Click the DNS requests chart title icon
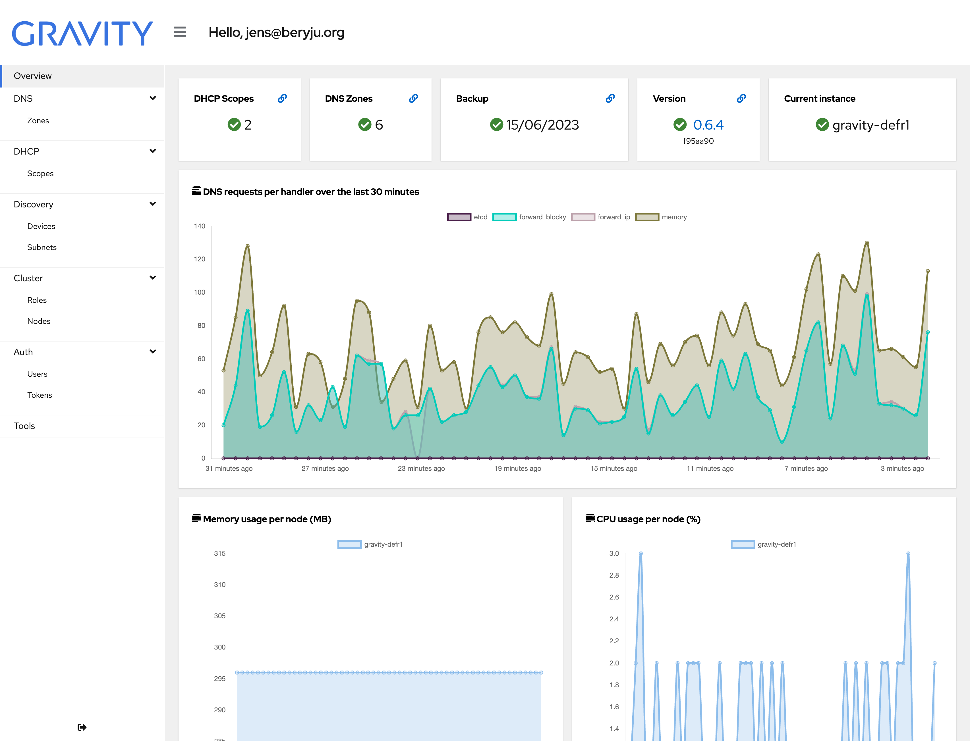 click(x=196, y=191)
